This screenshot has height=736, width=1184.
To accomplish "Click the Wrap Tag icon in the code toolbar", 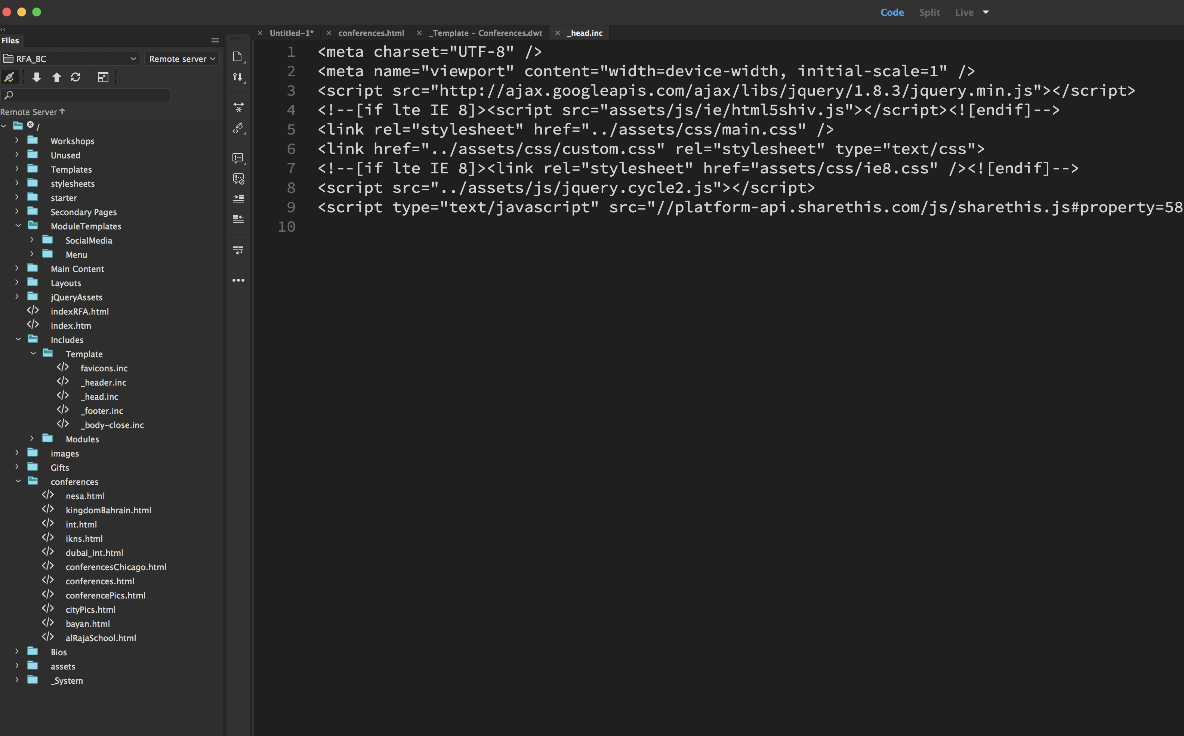I will coord(238,250).
